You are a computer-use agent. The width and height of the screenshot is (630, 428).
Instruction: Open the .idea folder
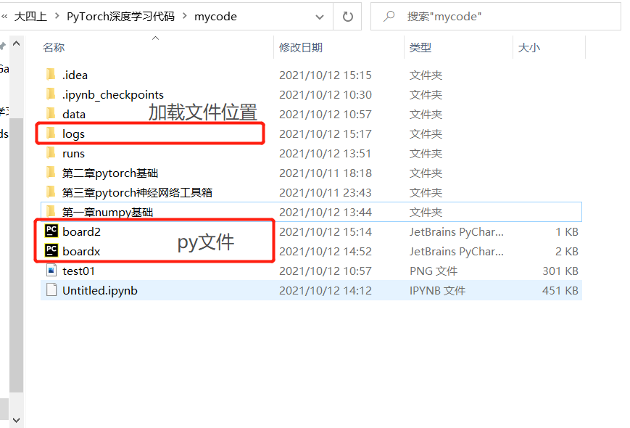pyautogui.click(x=76, y=75)
